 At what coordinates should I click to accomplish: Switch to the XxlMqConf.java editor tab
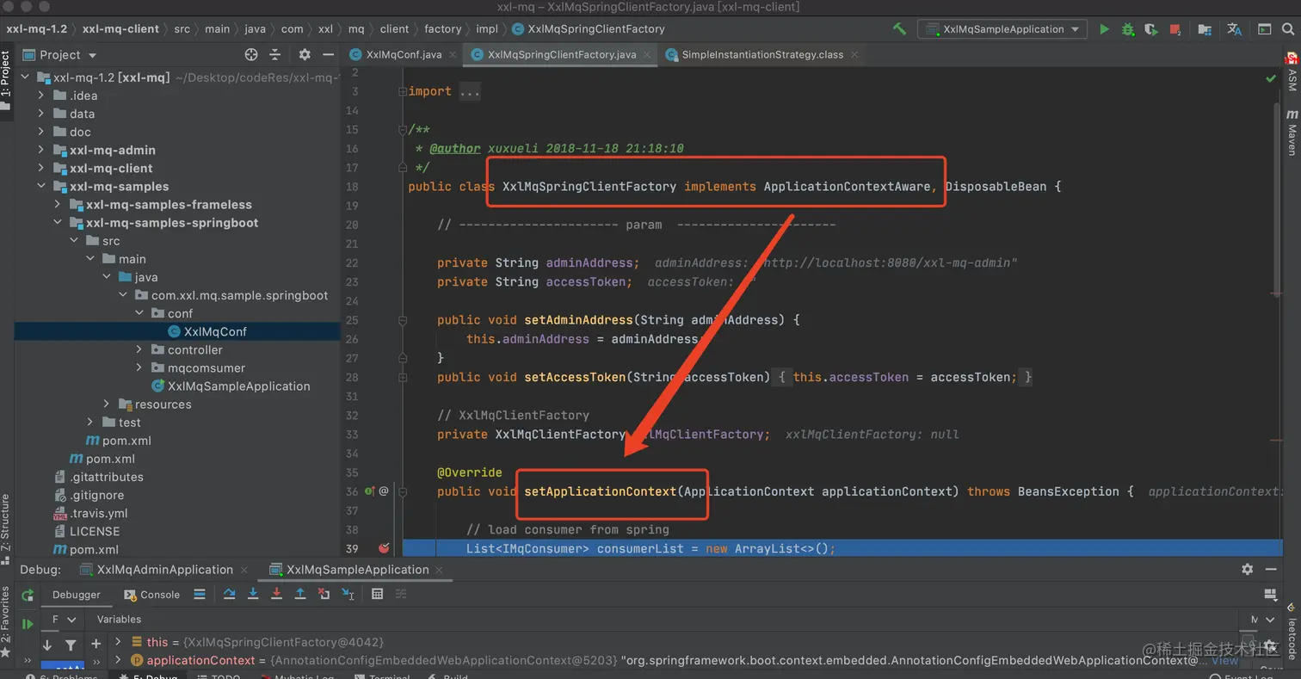click(x=403, y=54)
